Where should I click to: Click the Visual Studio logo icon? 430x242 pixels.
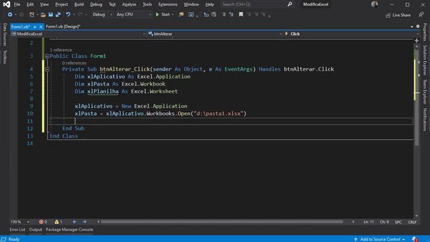(7, 5)
